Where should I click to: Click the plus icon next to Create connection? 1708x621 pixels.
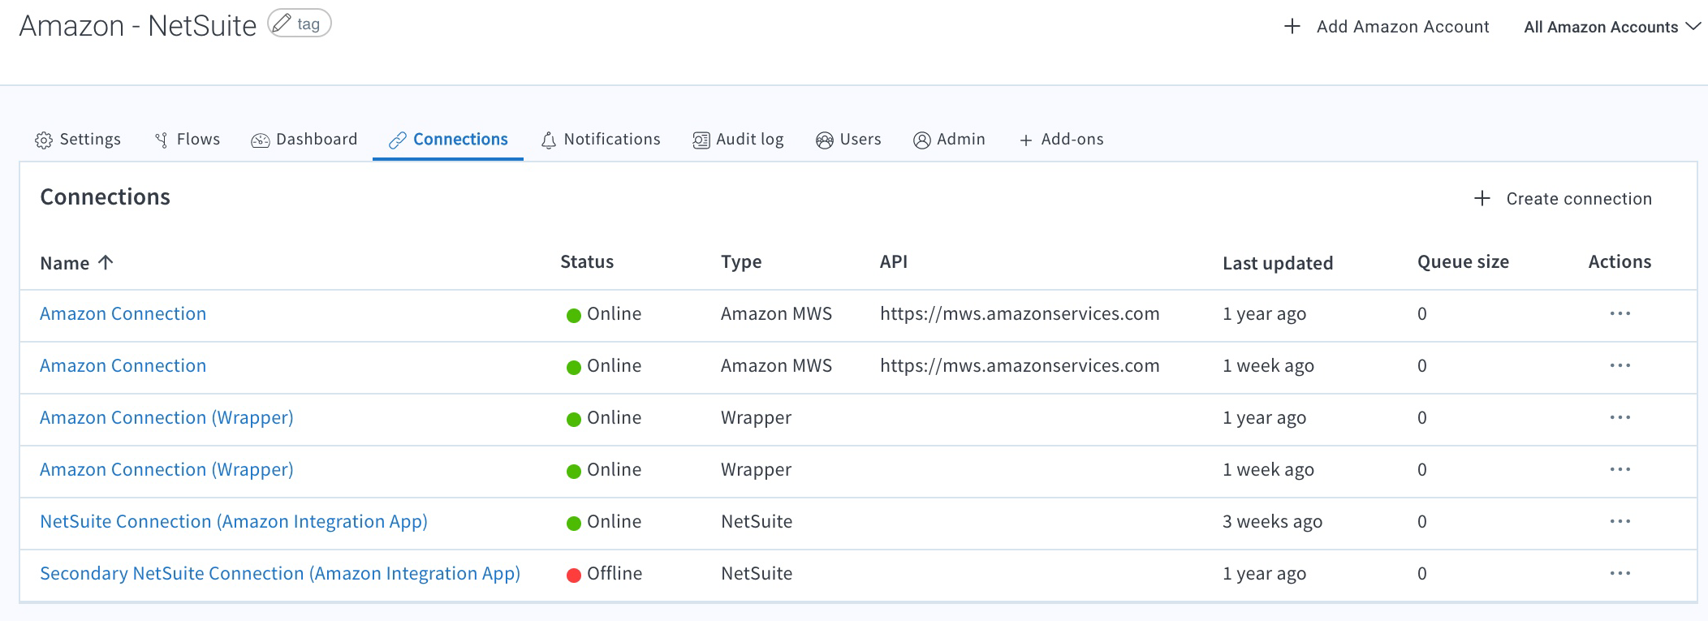coord(1482,199)
